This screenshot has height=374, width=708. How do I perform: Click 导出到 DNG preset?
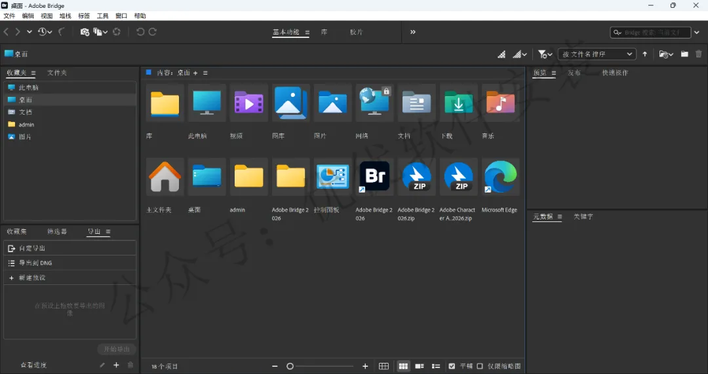(70, 263)
